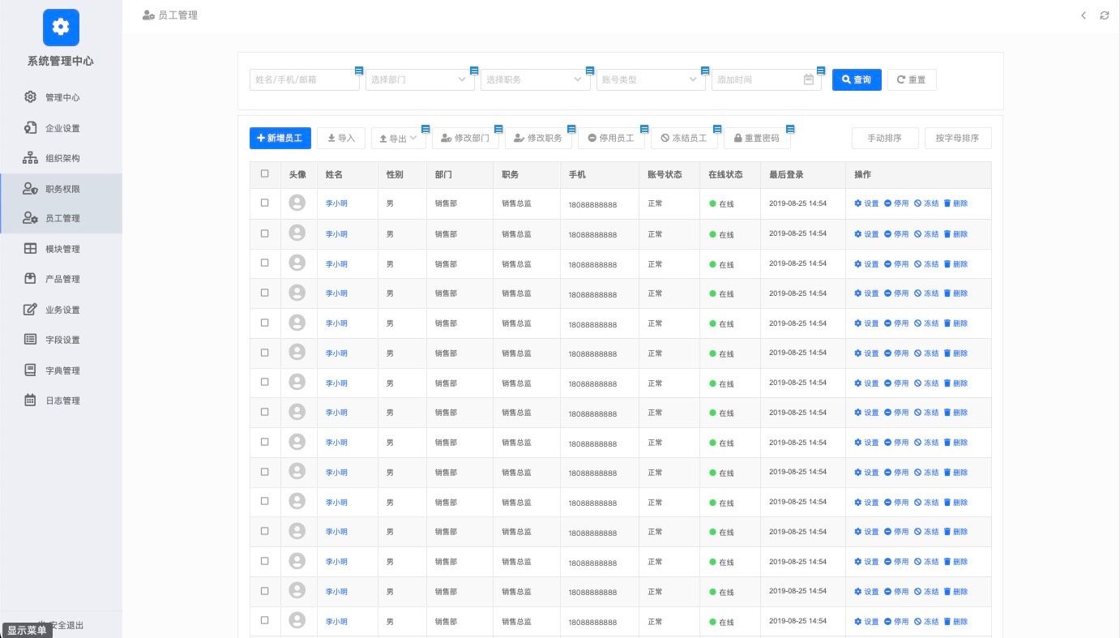This screenshot has width=1120, height=638.
Task: Click disable icon in fourth row
Action: click(x=888, y=293)
